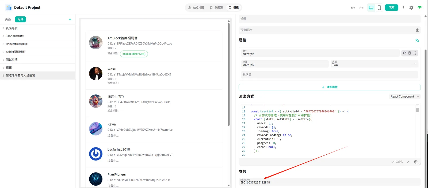Click the 添加属性 add property button
Viewport: 428px width, 188px height.
point(330,87)
